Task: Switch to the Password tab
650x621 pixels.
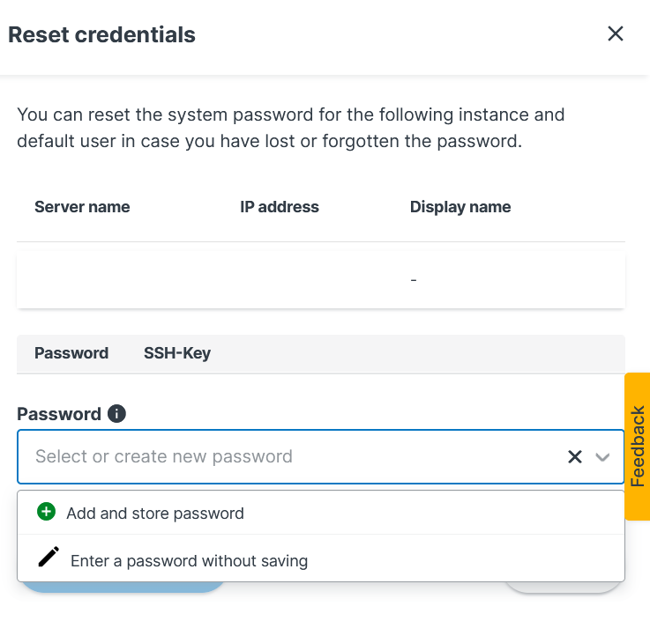Action: (71, 353)
